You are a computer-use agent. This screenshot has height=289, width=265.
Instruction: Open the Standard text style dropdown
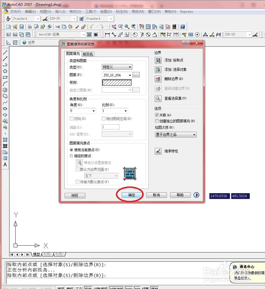[x=26, y=19]
